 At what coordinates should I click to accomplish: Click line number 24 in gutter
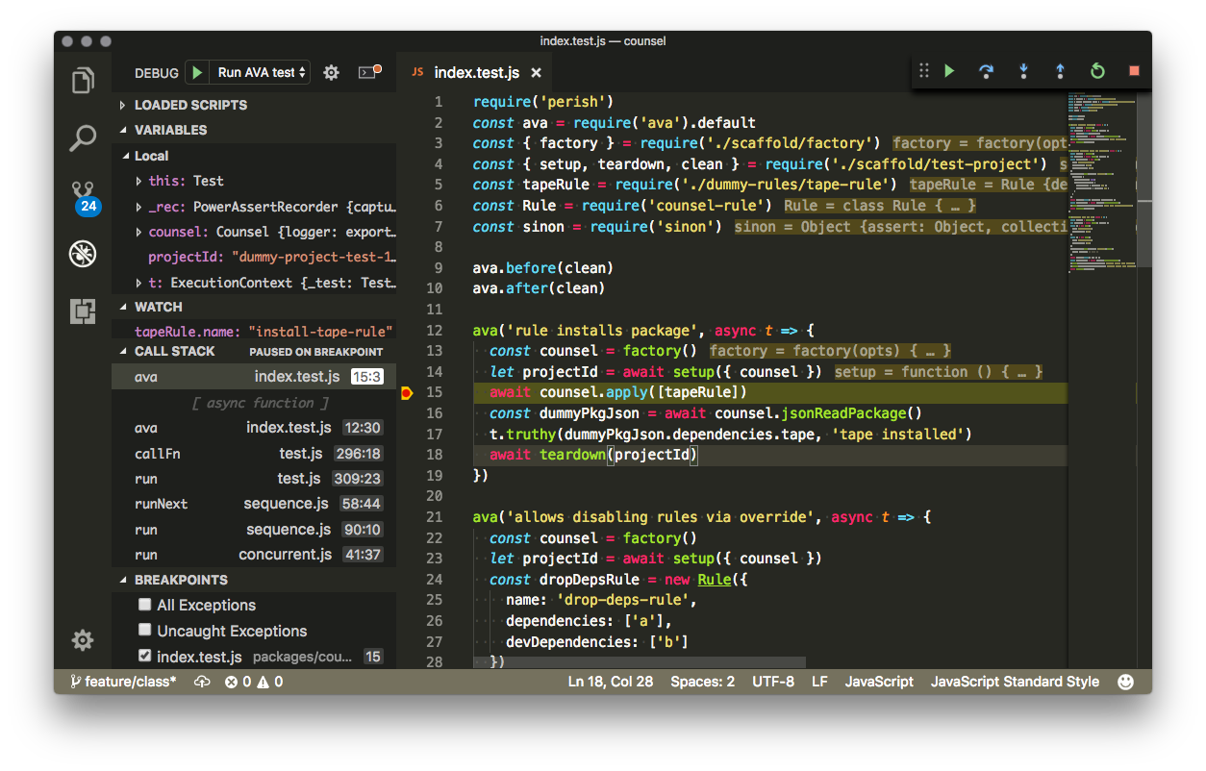434,579
